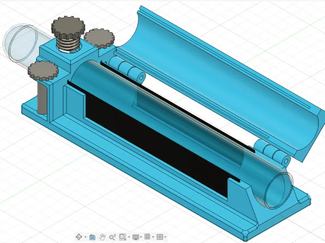Open the Orbit tool dropdown arrow

(85, 237)
